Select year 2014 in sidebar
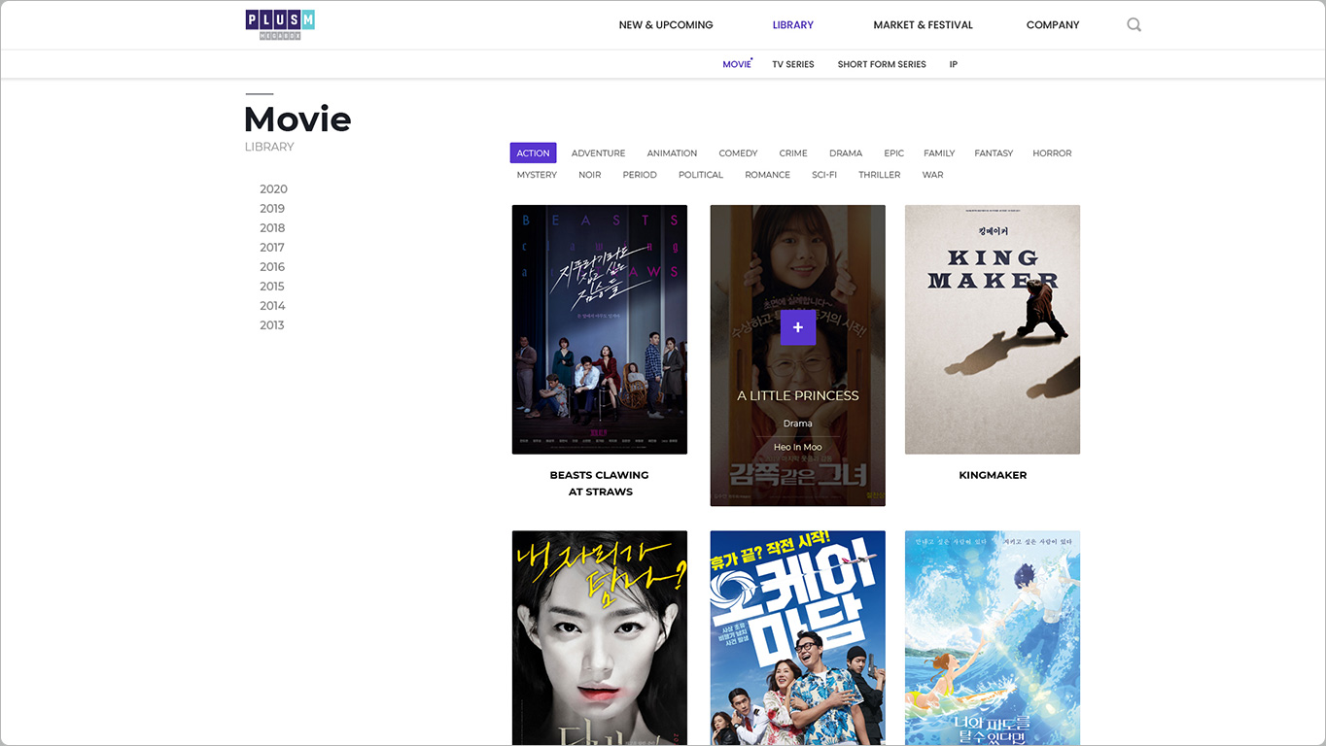The image size is (1326, 746). coord(272,306)
